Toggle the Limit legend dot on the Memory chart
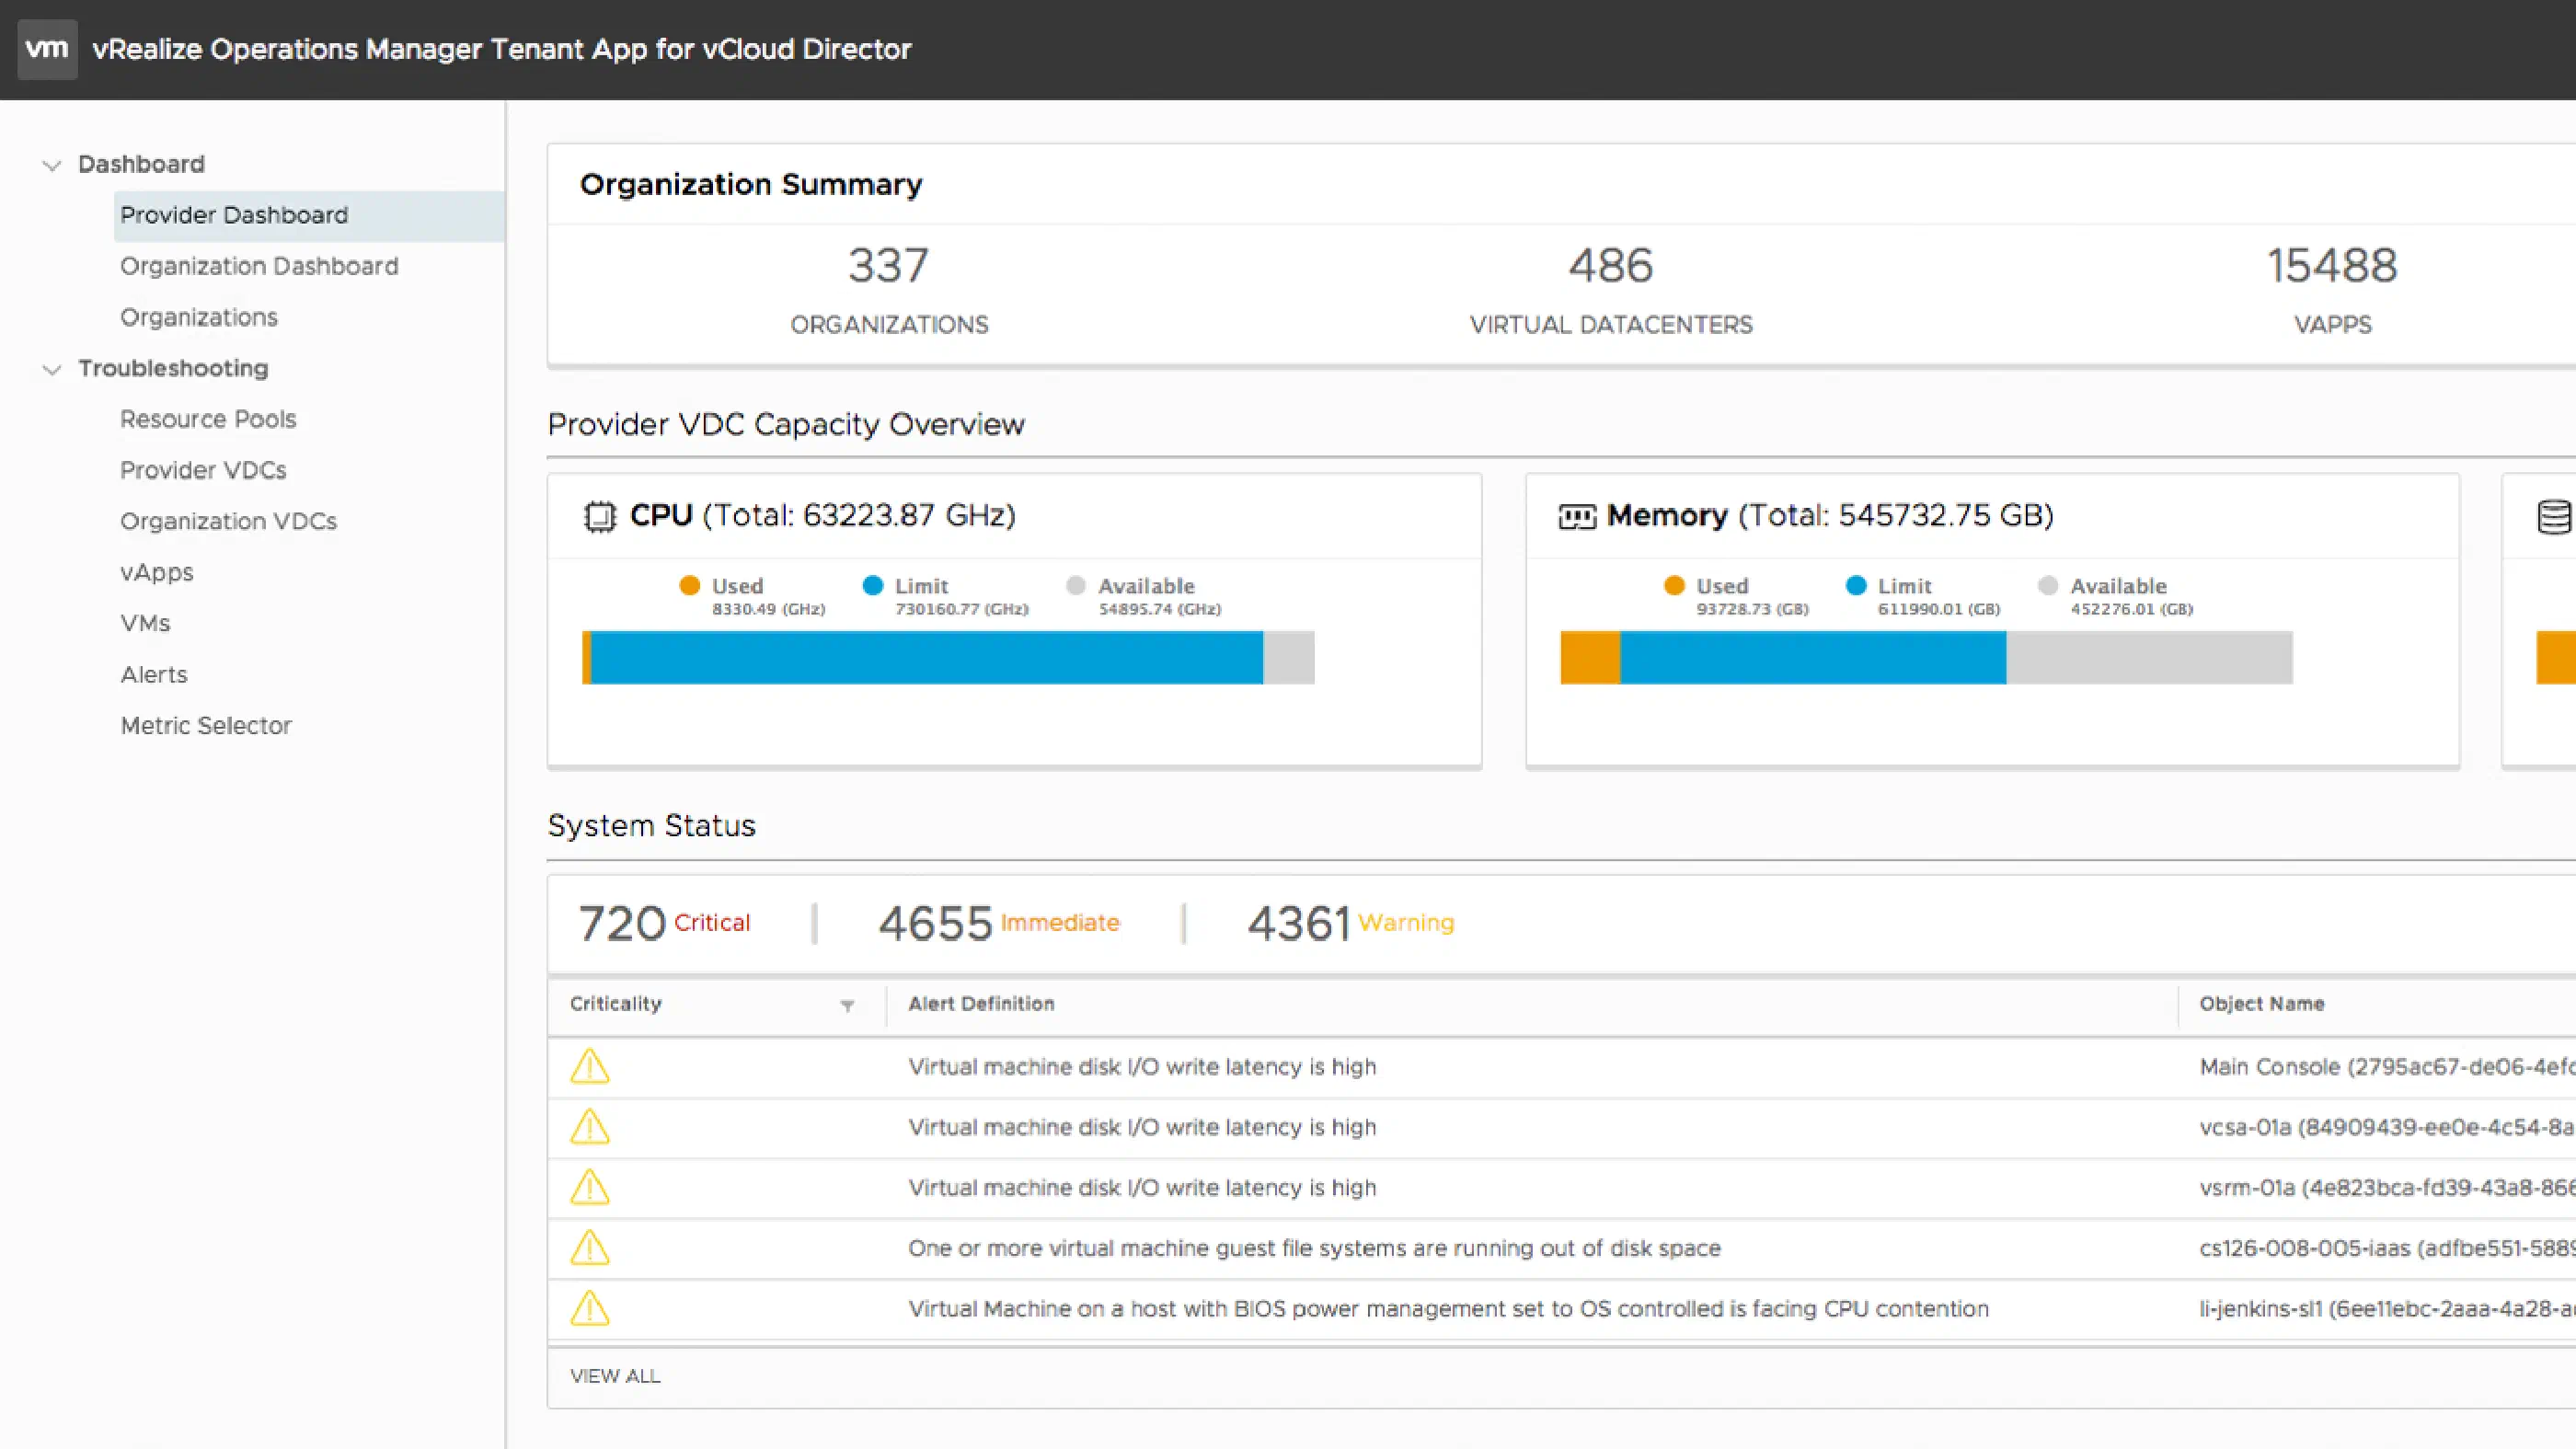This screenshot has height=1449, width=2576. click(x=1857, y=585)
